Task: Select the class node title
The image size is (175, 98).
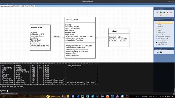Action: (x=115, y=31)
